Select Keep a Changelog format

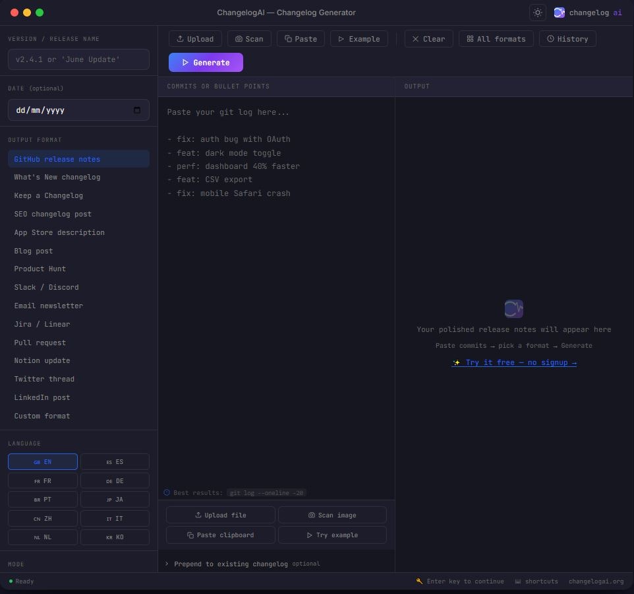tap(78, 195)
